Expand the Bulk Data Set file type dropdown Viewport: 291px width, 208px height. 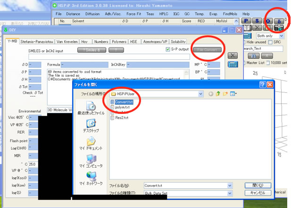(x=230, y=193)
